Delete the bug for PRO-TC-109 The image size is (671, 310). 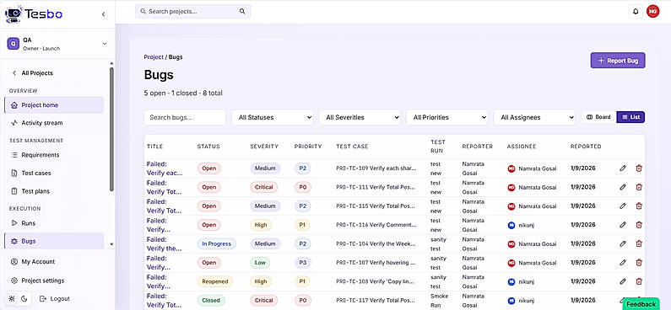639,168
